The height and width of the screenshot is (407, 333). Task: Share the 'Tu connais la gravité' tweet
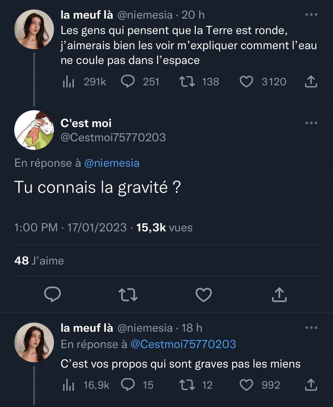coord(280,294)
